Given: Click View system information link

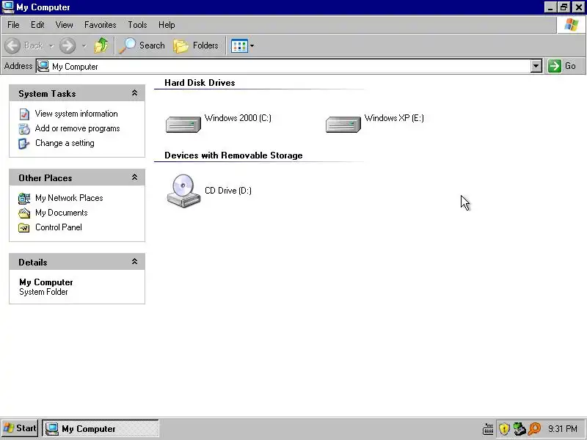Looking at the screenshot, I should pos(76,114).
